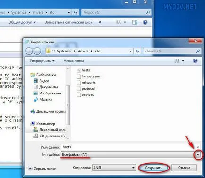Click the view mode icon in Save As toolbar
205x178 pixels.
click(x=177, y=61)
